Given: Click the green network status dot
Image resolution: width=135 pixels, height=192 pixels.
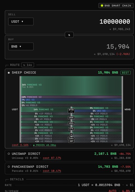Looking at the screenshot, I should (x=102, y=6).
